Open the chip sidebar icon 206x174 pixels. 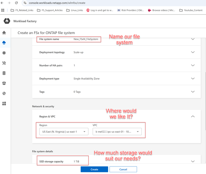[4, 53]
